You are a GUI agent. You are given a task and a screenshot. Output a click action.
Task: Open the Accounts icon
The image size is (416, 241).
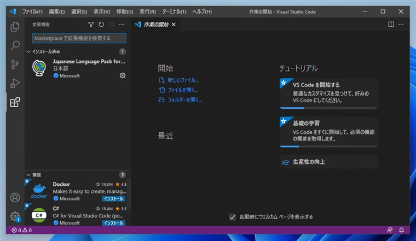coord(15,198)
